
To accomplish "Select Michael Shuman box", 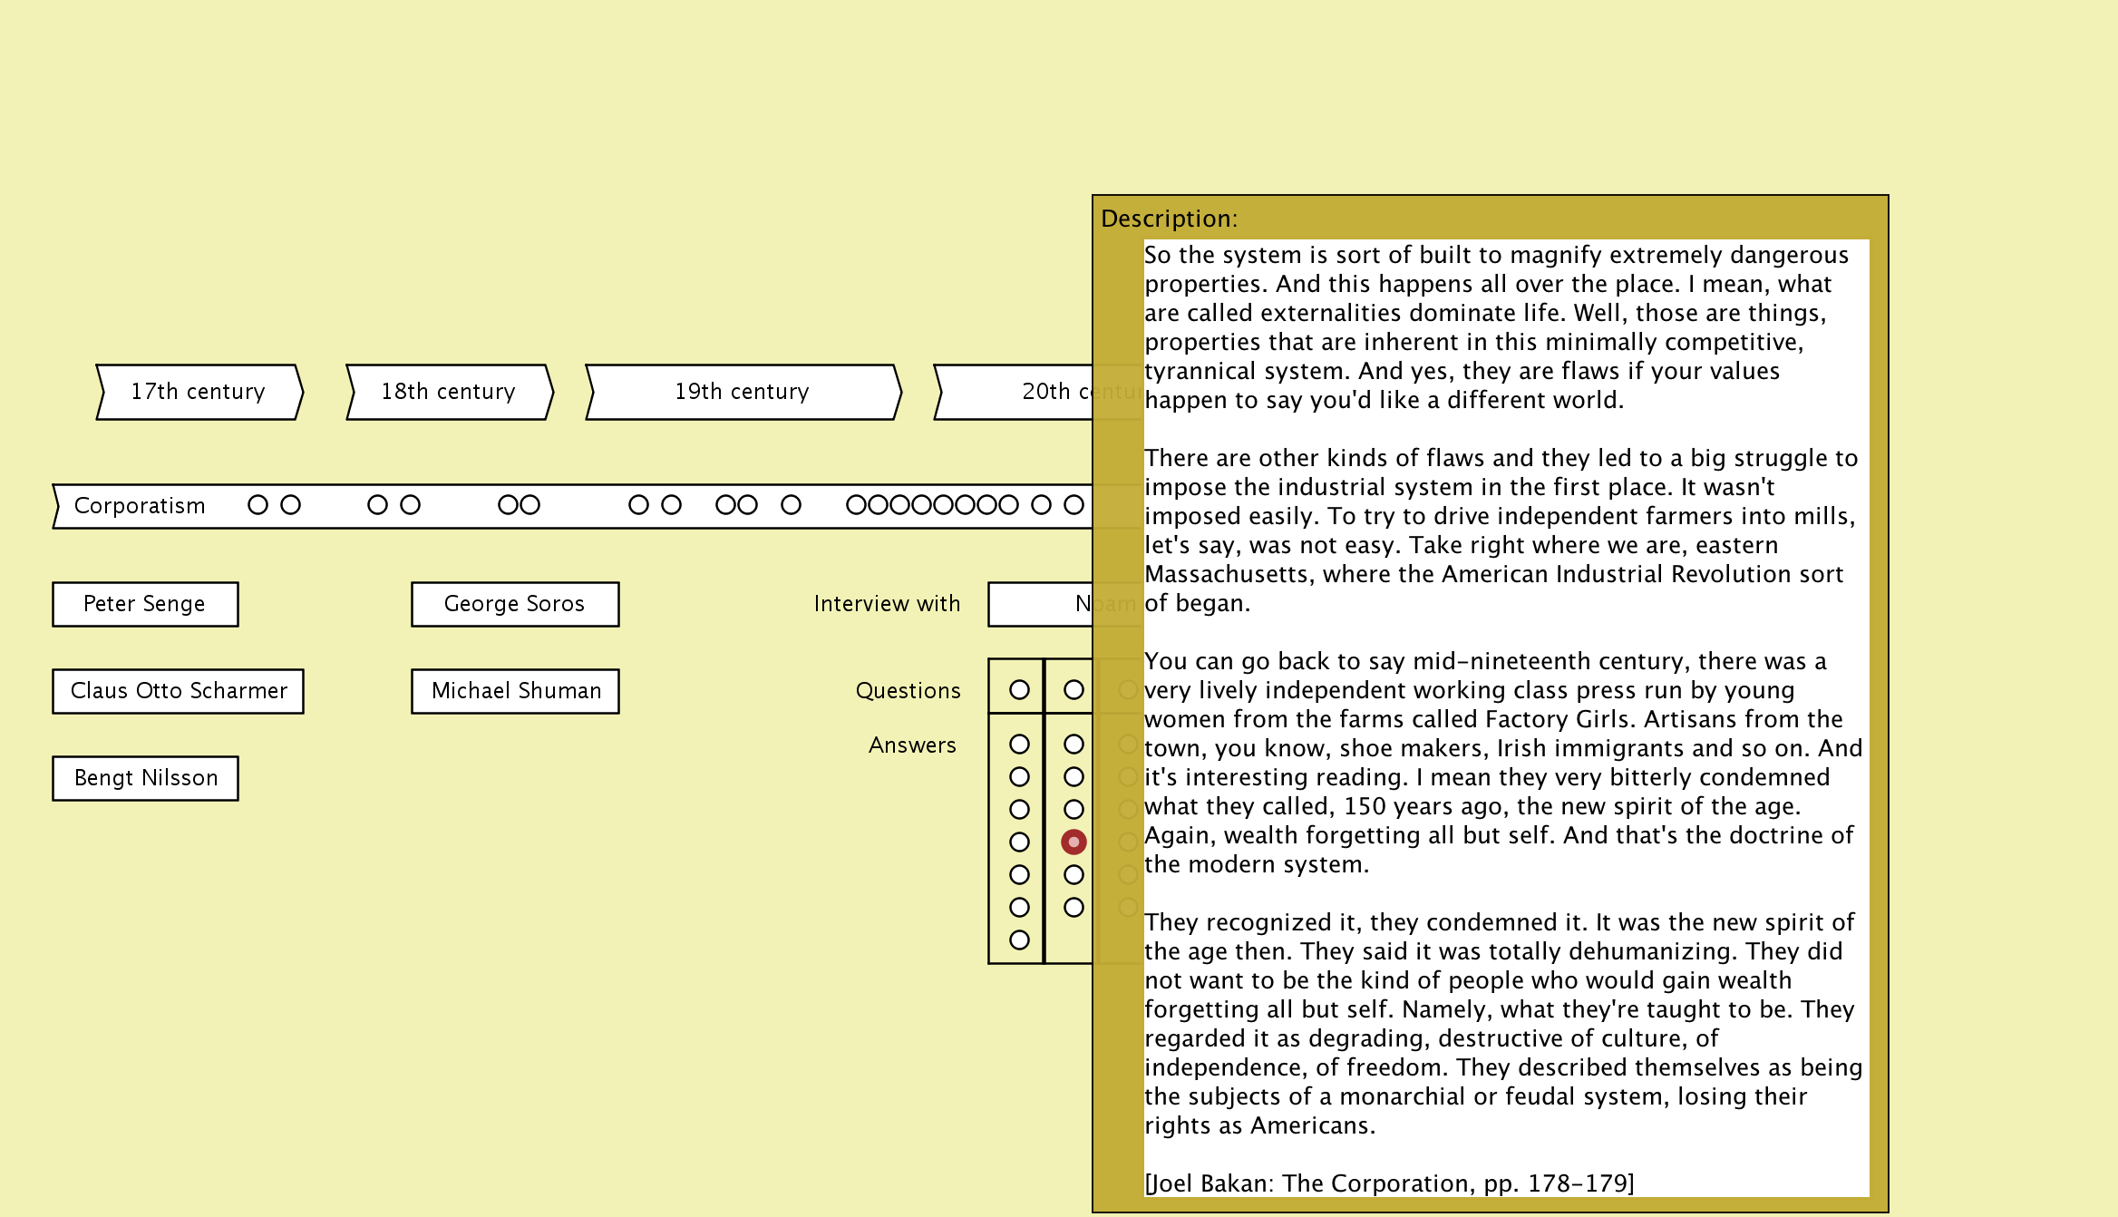I will (514, 691).
